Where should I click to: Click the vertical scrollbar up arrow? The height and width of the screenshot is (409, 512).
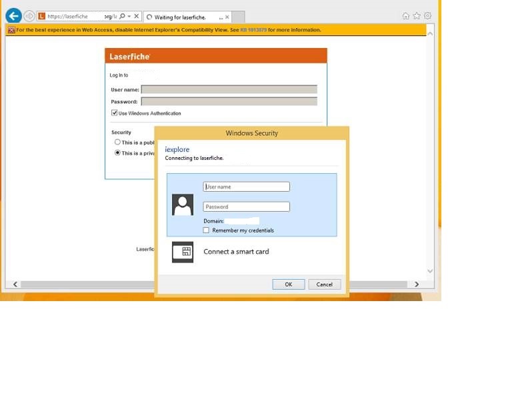(x=431, y=34)
